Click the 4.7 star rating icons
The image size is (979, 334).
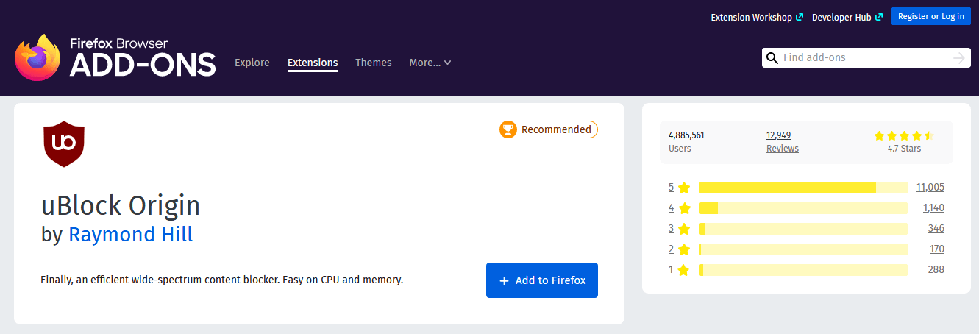pyautogui.click(x=904, y=135)
